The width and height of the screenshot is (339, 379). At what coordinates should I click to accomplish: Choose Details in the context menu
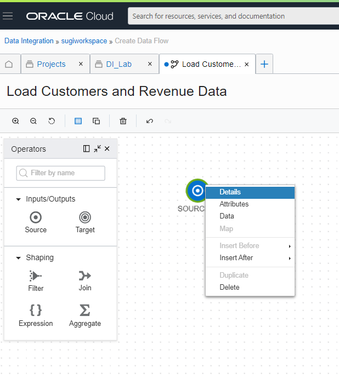250,192
